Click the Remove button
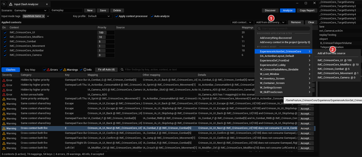Image resolution: width=362 pixels, height=157 pixels. click(296, 22)
